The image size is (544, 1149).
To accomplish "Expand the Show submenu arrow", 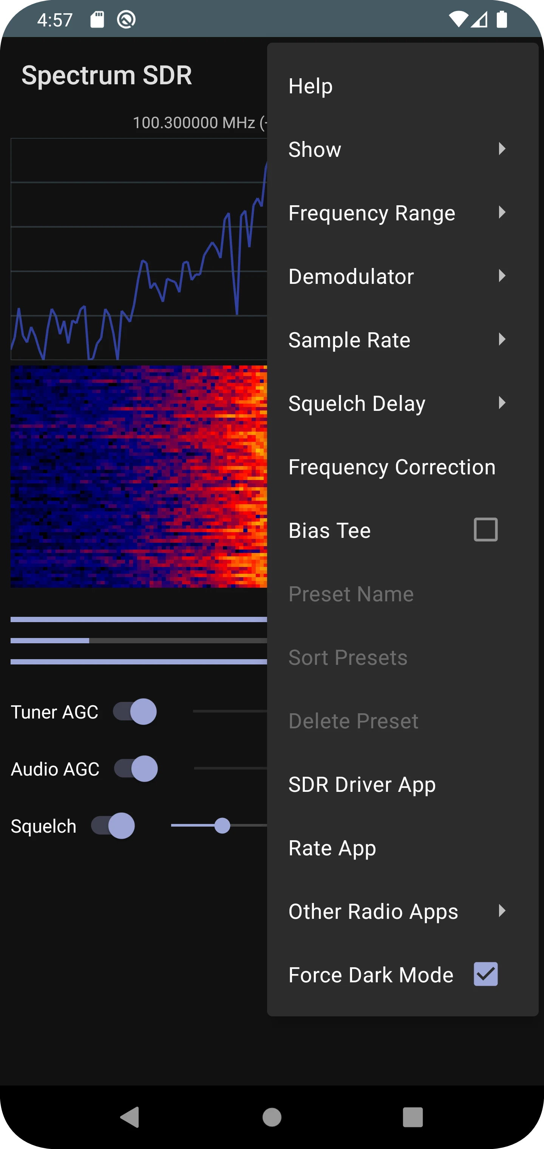I will tap(502, 149).
